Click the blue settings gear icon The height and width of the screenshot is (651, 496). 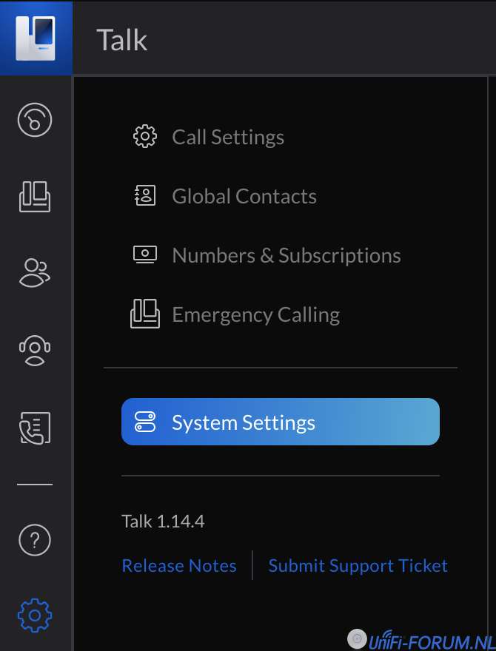coord(35,615)
